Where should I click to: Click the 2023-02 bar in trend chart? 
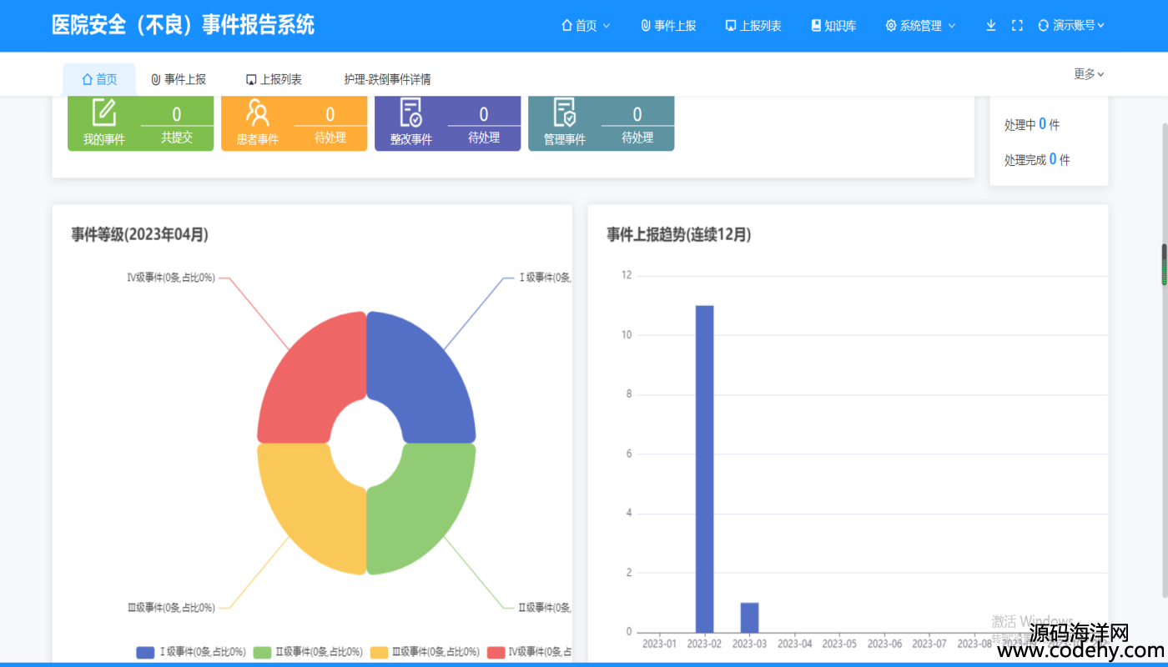[x=704, y=467]
